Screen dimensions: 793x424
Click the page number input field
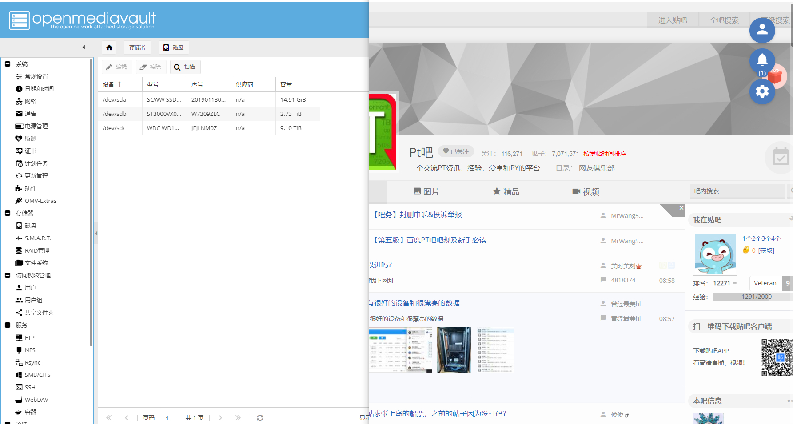[x=171, y=418]
